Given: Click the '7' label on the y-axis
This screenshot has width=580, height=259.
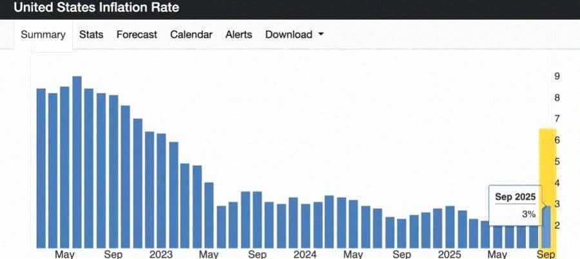Looking at the screenshot, I should [557, 119].
